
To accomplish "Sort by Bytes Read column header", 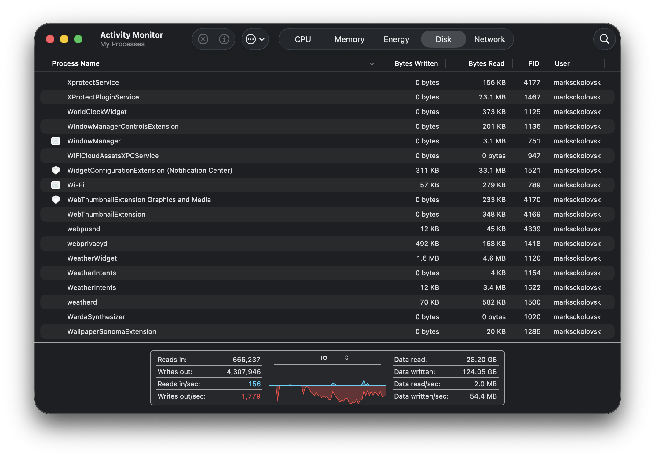I will 486,63.
